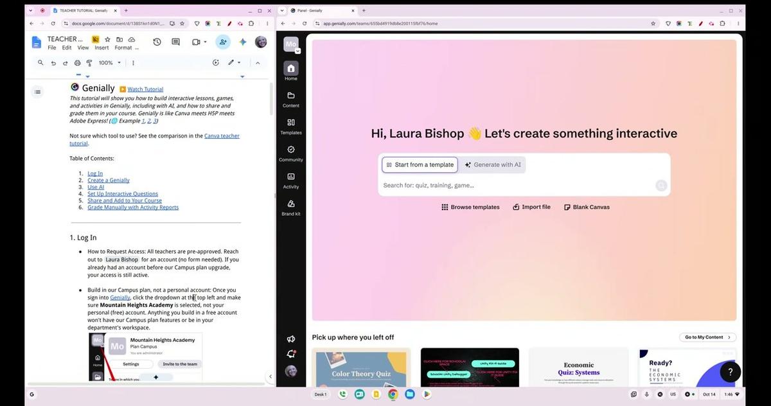Viewport: 771px width, 406px height.
Task: Select the Start from a template option
Action: 420,165
